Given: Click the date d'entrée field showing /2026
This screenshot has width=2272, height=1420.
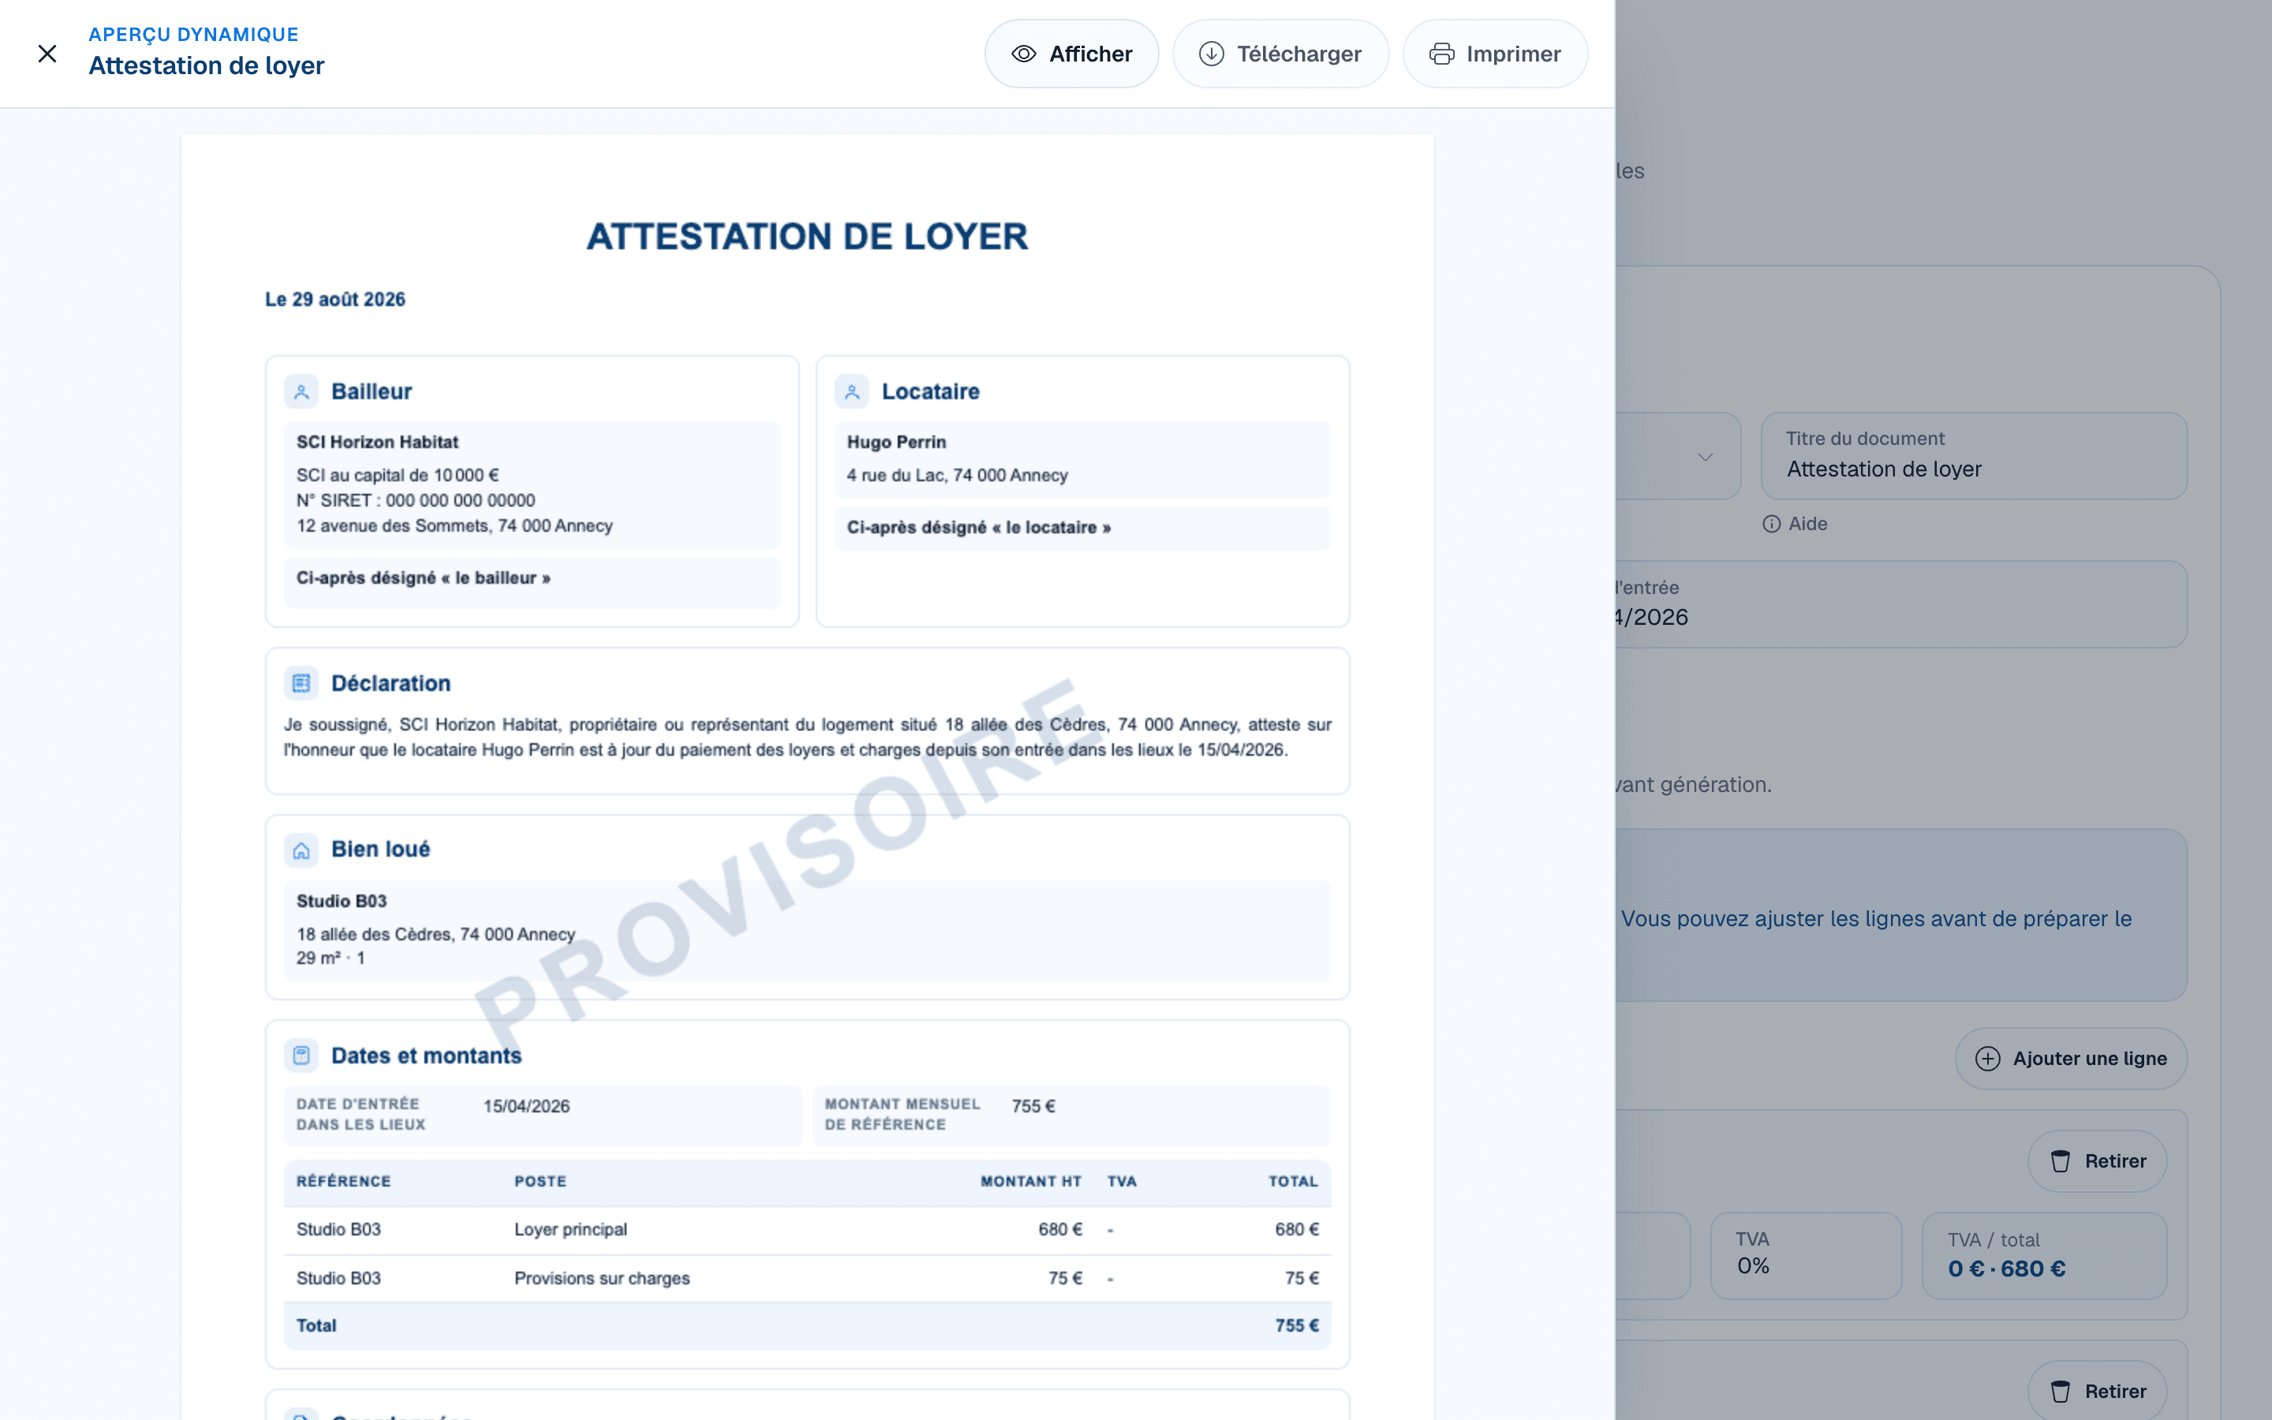Looking at the screenshot, I should coord(1901,603).
